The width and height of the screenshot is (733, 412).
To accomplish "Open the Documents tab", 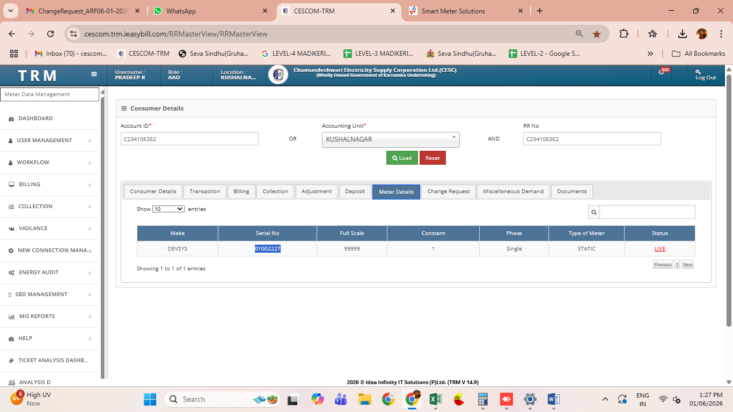I will 572,192.
